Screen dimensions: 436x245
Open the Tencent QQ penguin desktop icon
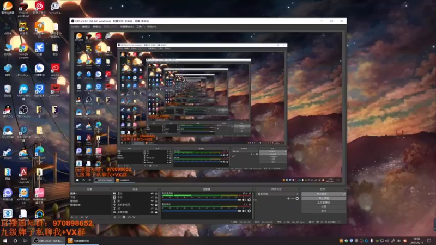click(x=8, y=112)
